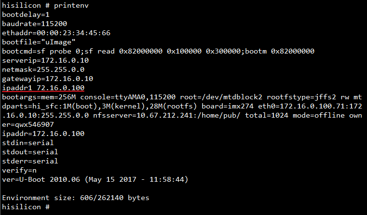
Task: Click the bootfile="uImage" line
Action: point(39,42)
